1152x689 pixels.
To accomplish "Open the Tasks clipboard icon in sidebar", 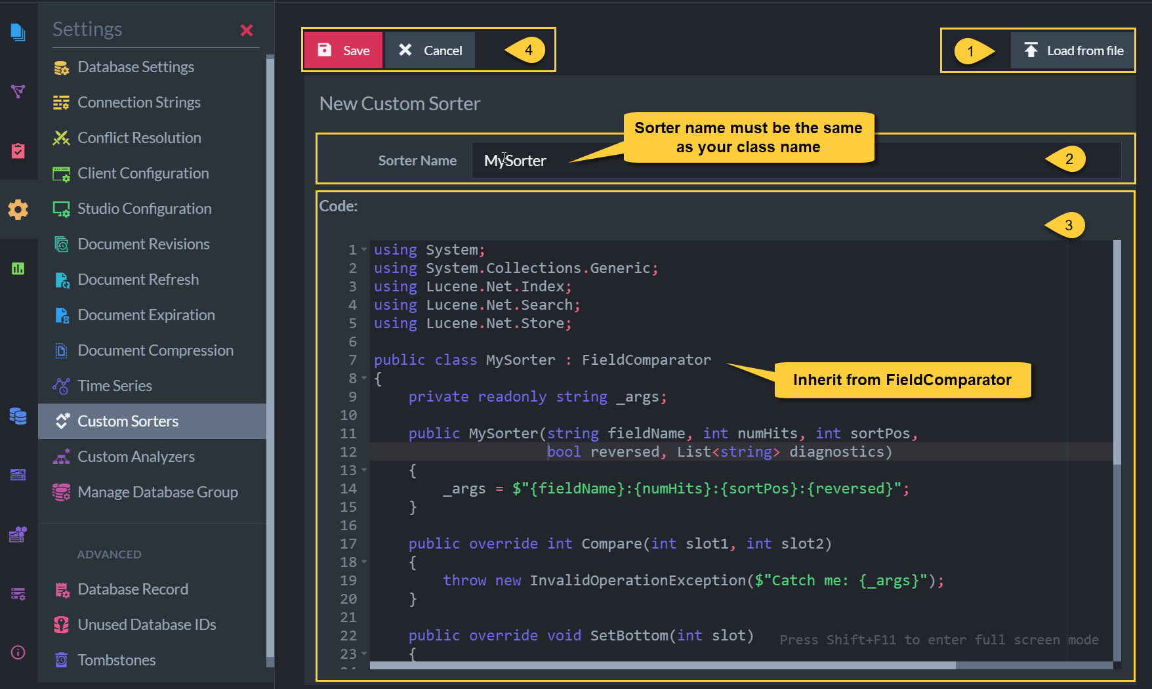I will [18, 150].
